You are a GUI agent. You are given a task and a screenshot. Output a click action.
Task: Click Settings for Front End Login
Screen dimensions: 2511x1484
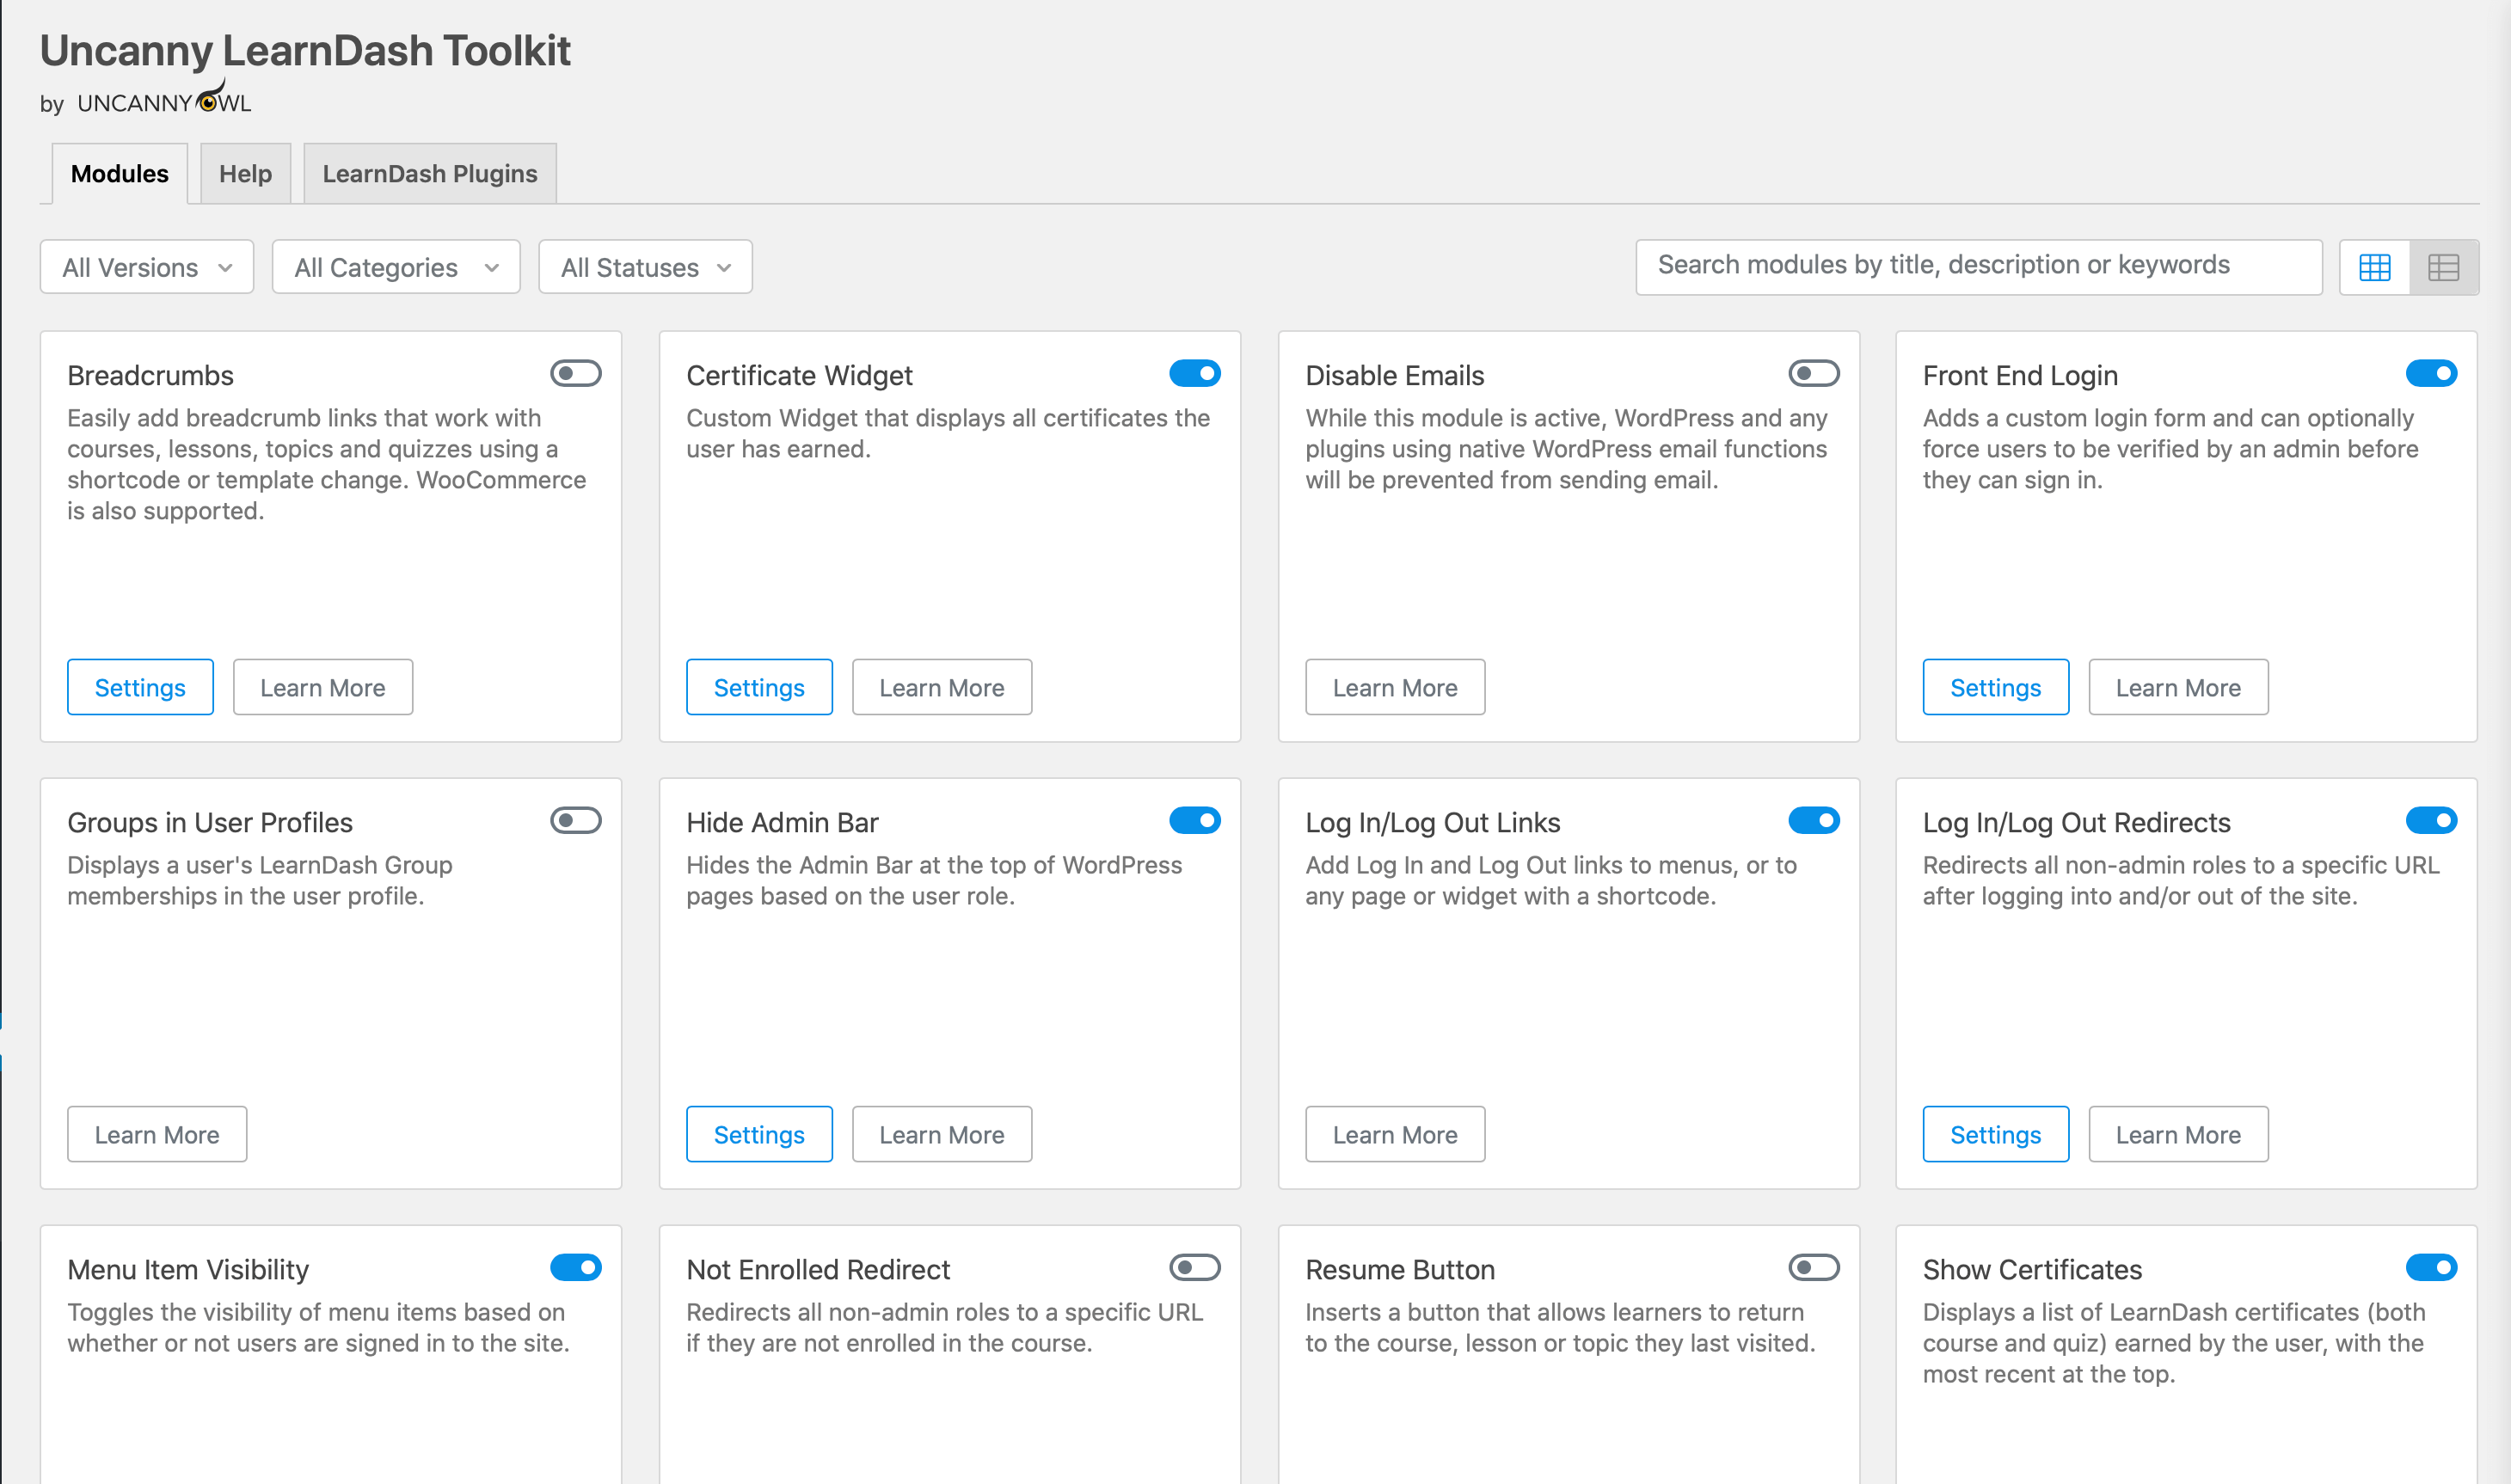[x=1995, y=687]
